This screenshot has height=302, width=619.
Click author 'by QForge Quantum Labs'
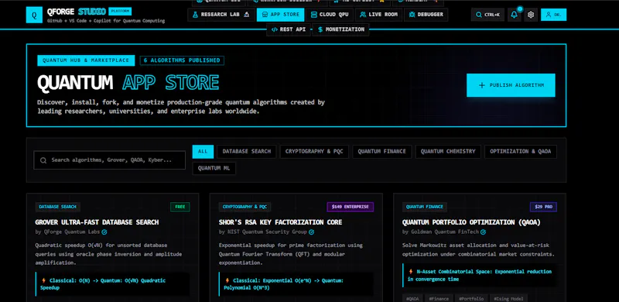67,232
